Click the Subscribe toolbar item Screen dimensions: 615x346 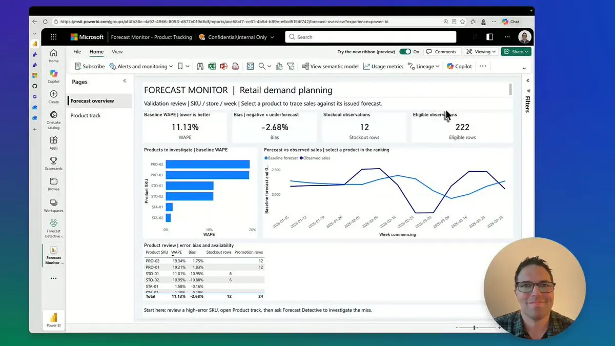pos(90,66)
